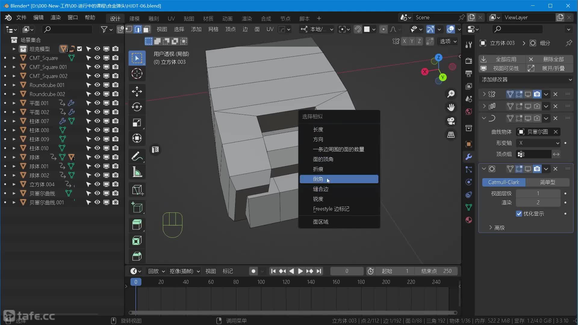
Task: Expand the 高级 section
Action: pos(497,228)
